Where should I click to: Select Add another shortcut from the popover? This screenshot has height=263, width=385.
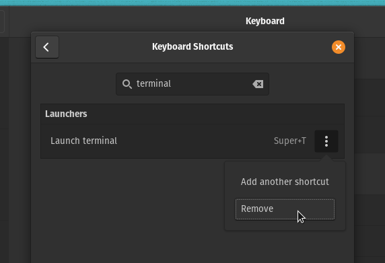(x=285, y=182)
